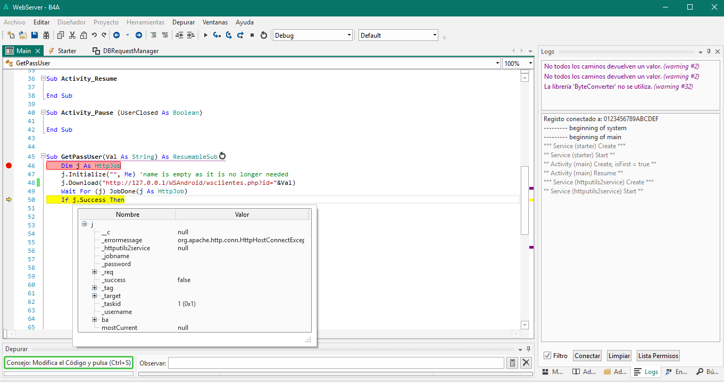This screenshot has height=383, width=724.
Task: Click the Observar watch input field
Action: (x=336, y=363)
